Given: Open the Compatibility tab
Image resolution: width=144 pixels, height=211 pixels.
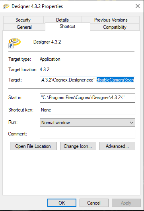Looking at the screenshot, I should [x=115, y=27].
